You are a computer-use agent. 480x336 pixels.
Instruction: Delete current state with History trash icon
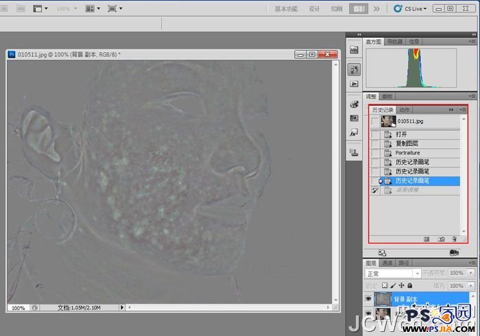(454, 239)
